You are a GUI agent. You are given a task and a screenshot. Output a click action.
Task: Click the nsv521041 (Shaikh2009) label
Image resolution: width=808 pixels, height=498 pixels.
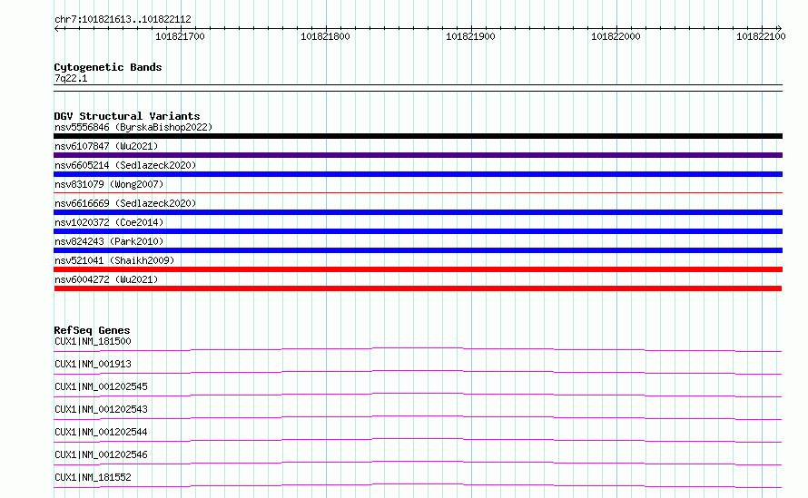114,260
